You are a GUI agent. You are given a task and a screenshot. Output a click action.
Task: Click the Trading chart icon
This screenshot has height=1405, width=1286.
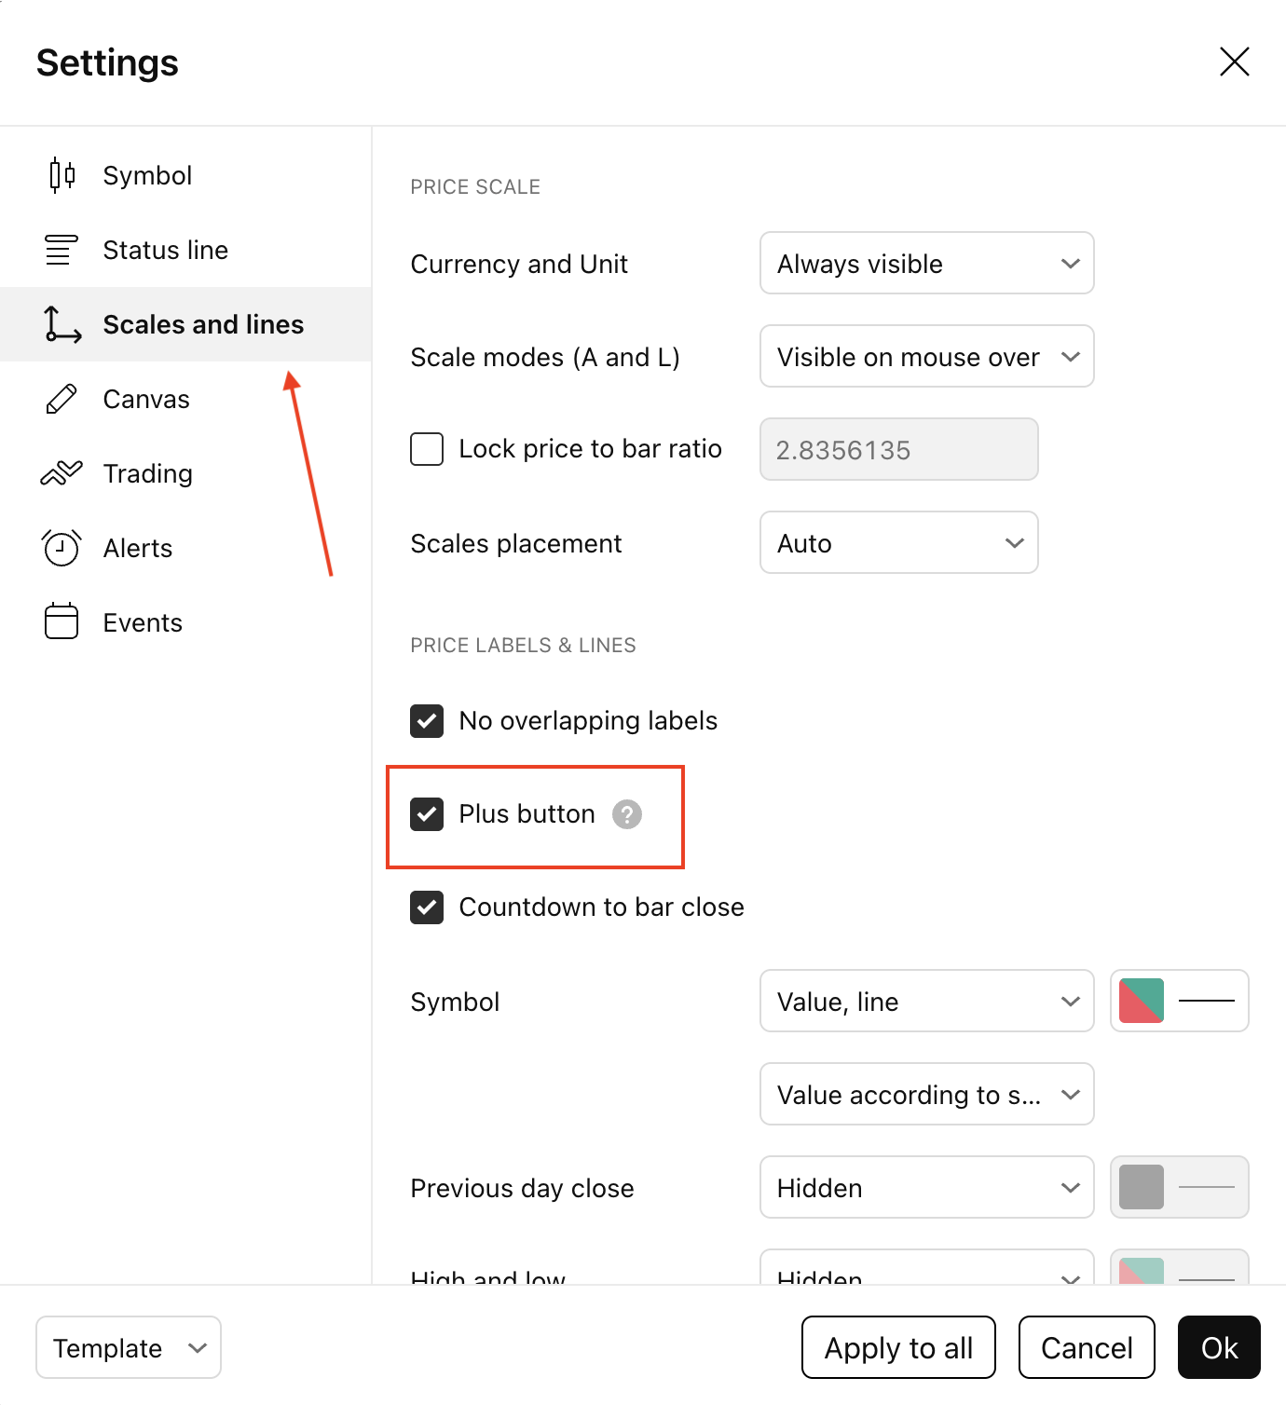point(62,473)
